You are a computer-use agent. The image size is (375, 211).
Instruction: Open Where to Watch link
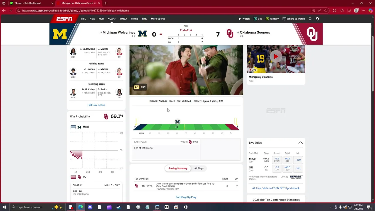[x=294, y=19]
